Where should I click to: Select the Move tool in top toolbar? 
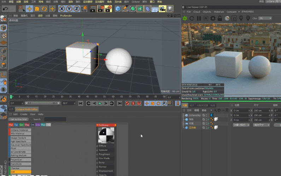click(29, 8)
